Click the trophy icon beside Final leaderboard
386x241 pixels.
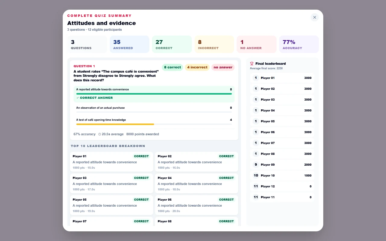pos(252,64)
